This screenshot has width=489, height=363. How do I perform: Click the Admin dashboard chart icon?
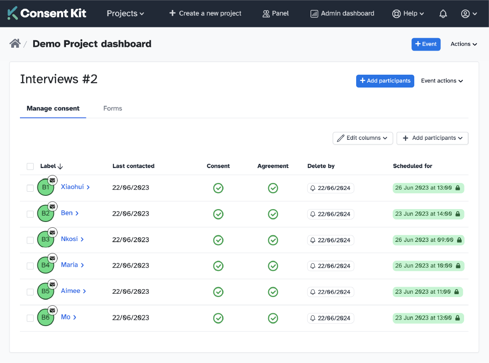tap(314, 13)
